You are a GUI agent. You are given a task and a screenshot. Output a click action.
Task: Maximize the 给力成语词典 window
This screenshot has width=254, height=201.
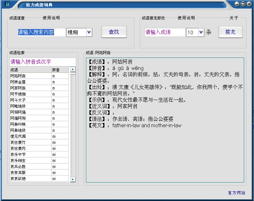(x=243, y=4)
